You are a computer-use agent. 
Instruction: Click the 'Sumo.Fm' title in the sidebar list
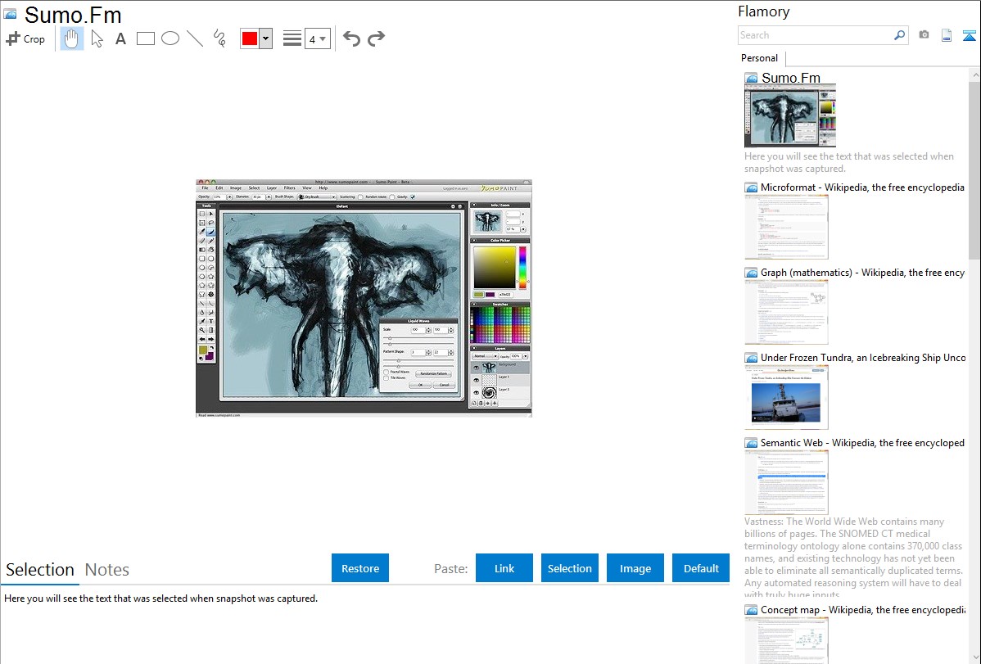click(x=791, y=78)
